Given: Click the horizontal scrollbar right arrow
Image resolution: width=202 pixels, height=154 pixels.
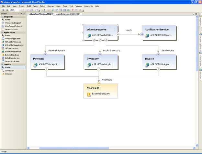Looking at the screenshot, I should (194, 148).
